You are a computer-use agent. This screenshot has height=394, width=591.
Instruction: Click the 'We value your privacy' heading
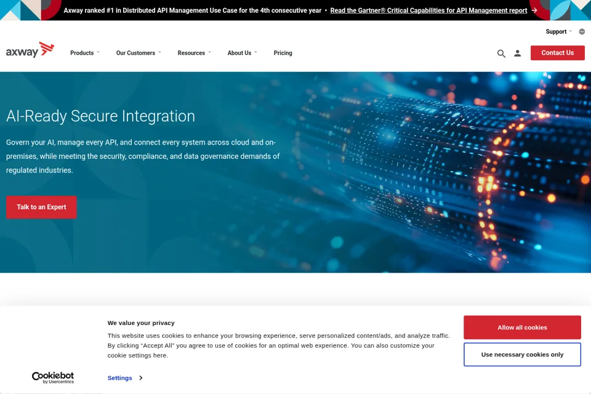[x=141, y=323]
